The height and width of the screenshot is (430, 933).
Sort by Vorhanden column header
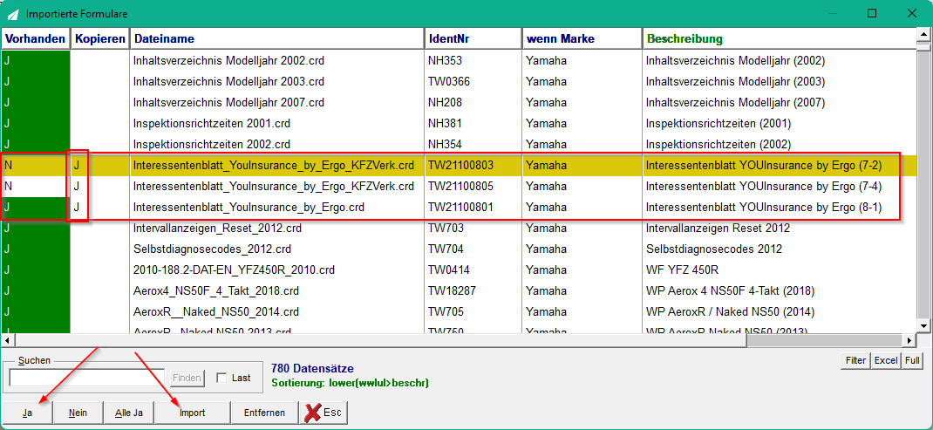pyautogui.click(x=35, y=38)
